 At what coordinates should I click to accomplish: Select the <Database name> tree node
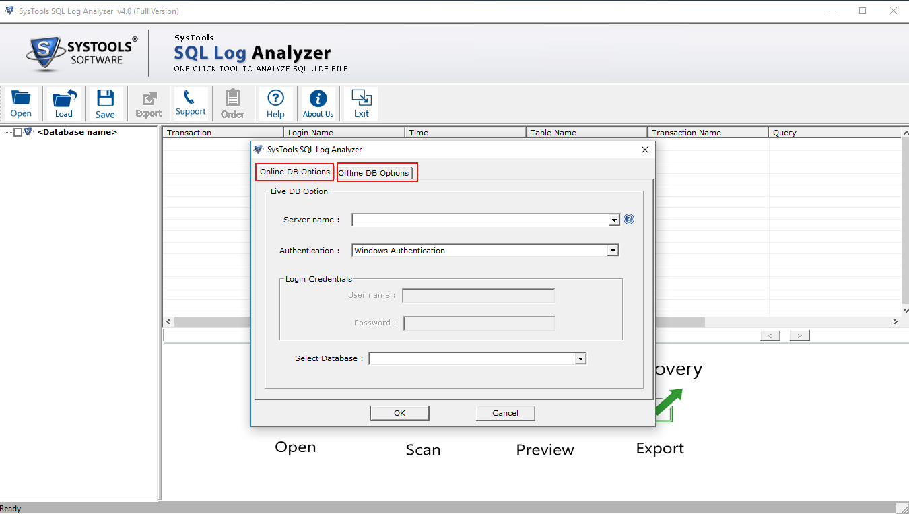coord(77,132)
